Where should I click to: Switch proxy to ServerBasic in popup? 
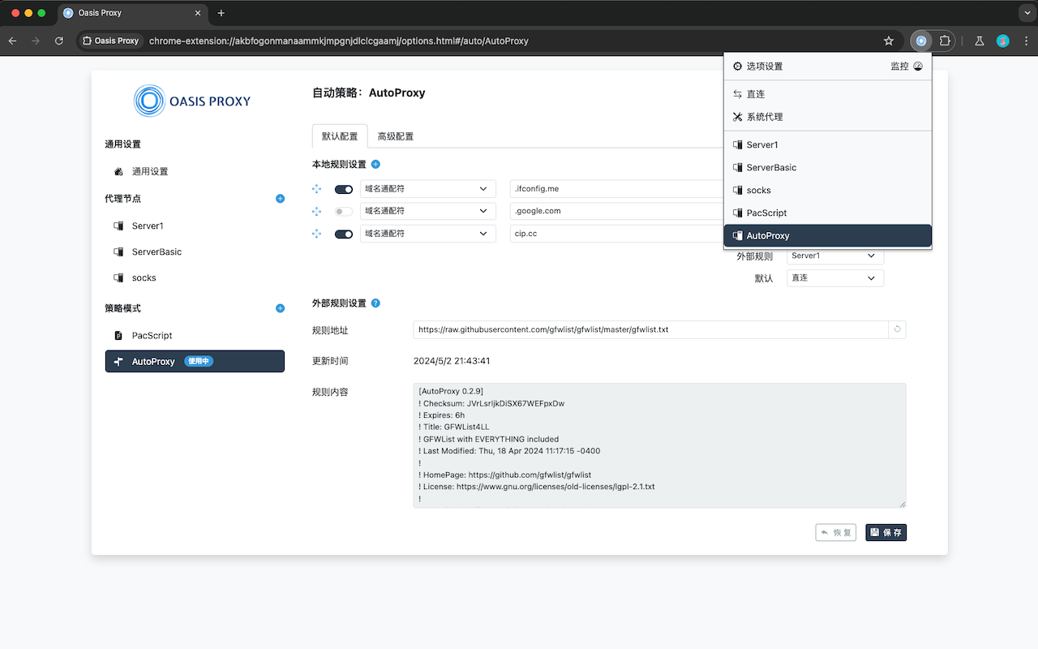[828, 167]
